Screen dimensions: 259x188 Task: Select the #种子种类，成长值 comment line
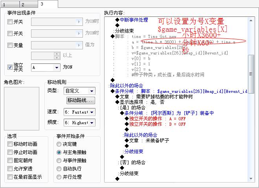point(168,75)
